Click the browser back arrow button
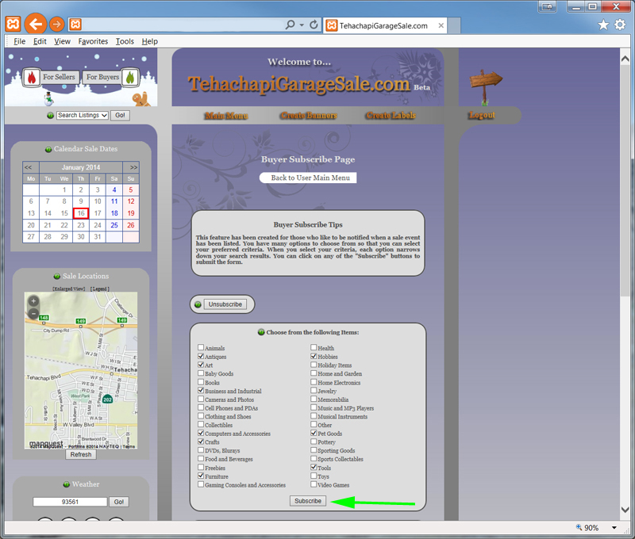The image size is (635, 539). [36, 25]
